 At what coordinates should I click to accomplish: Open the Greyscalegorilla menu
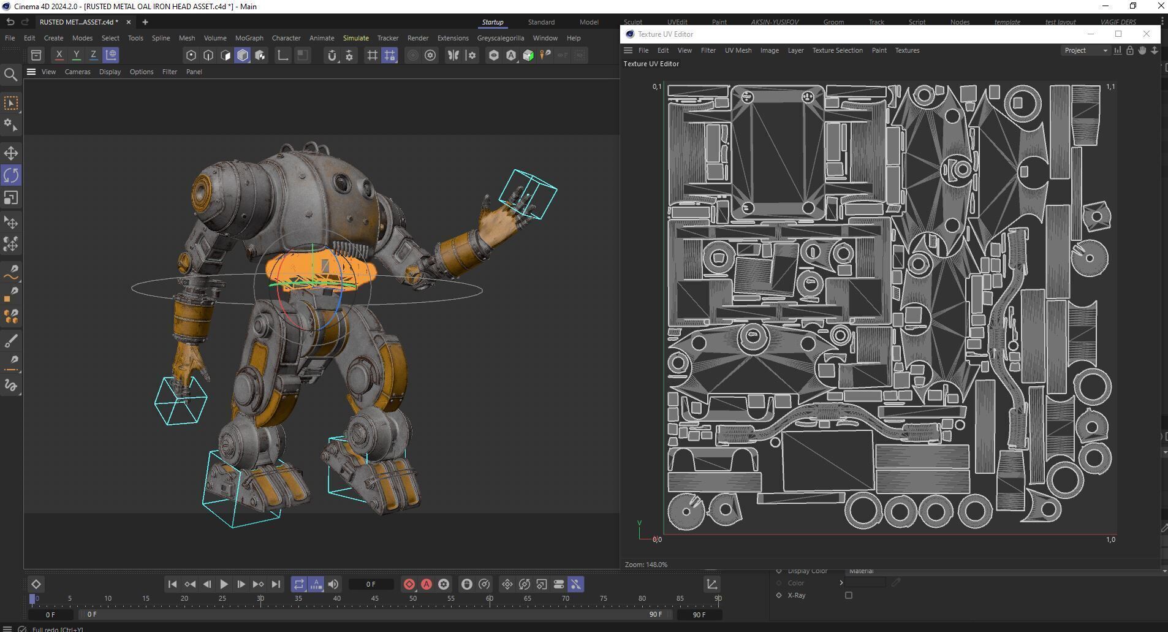(x=501, y=38)
